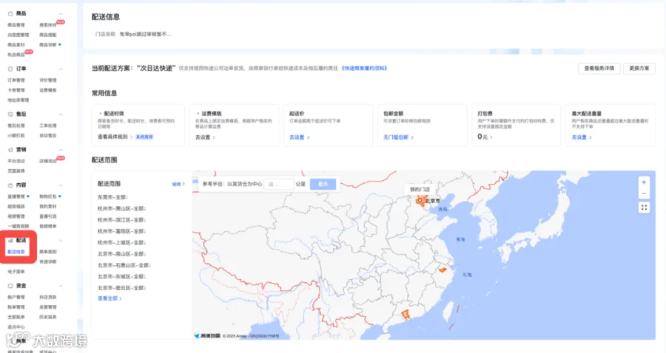Open 快递诊断 in the sidebar
The image size is (666, 353).
tap(47, 262)
